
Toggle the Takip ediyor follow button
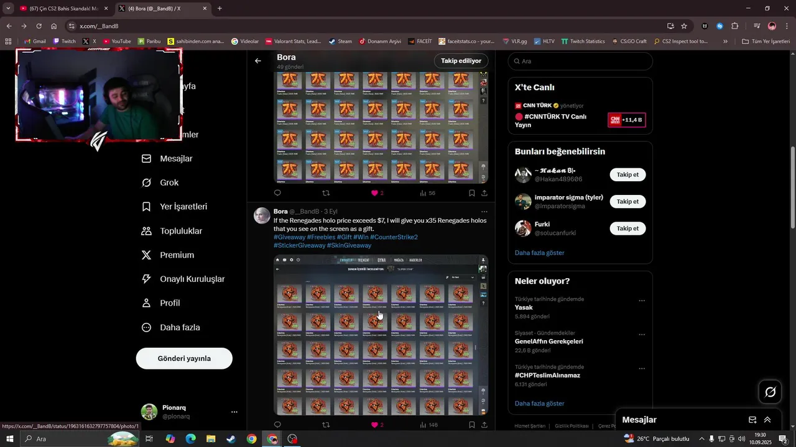tap(461, 61)
